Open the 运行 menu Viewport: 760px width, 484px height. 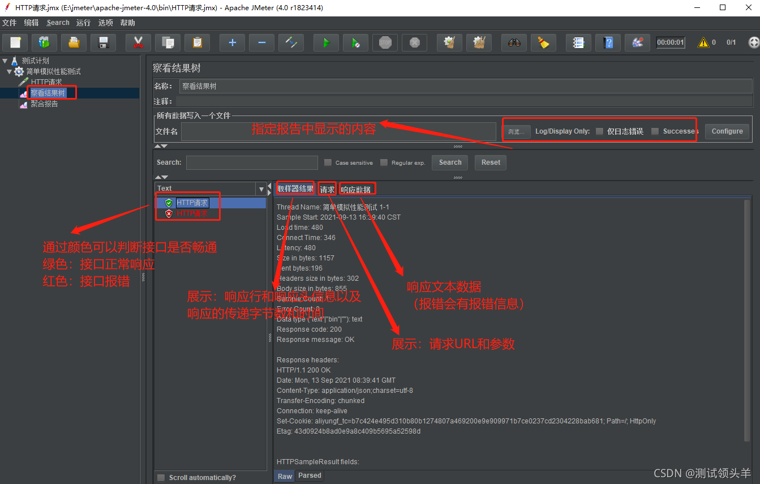[x=83, y=23]
